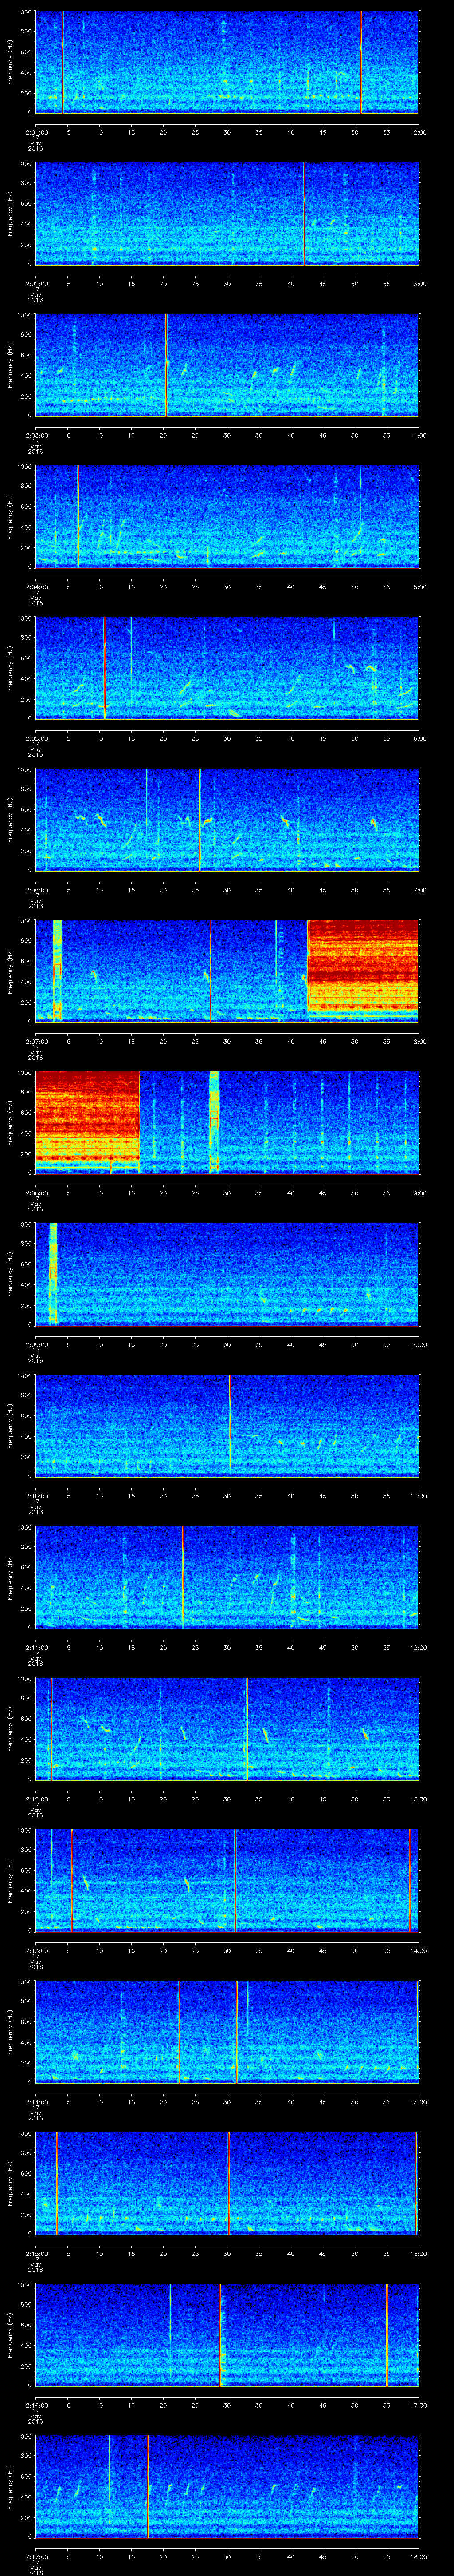Click the large red noise block in 2:07:00 spectrogram
454x2576 pixels.
[x=363, y=970]
